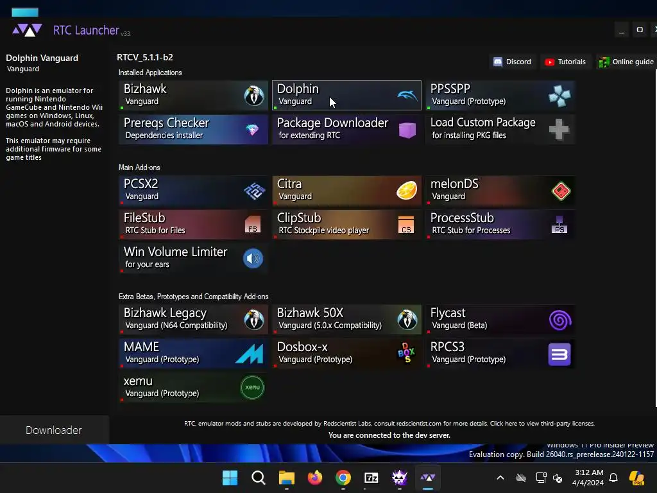This screenshot has height=493, width=657.
Task: Open the YouTube Tutorials button
Action: [x=565, y=62]
